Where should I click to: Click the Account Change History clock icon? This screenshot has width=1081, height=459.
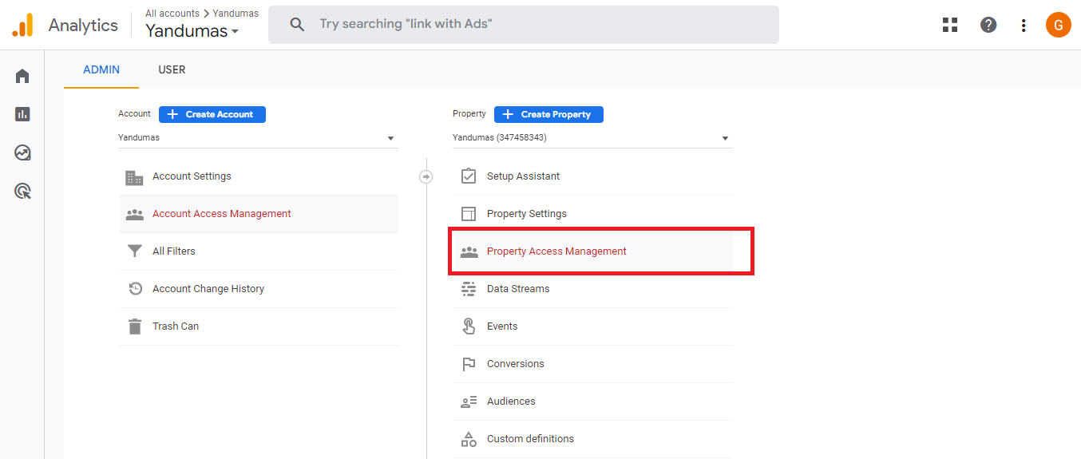(135, 289)
